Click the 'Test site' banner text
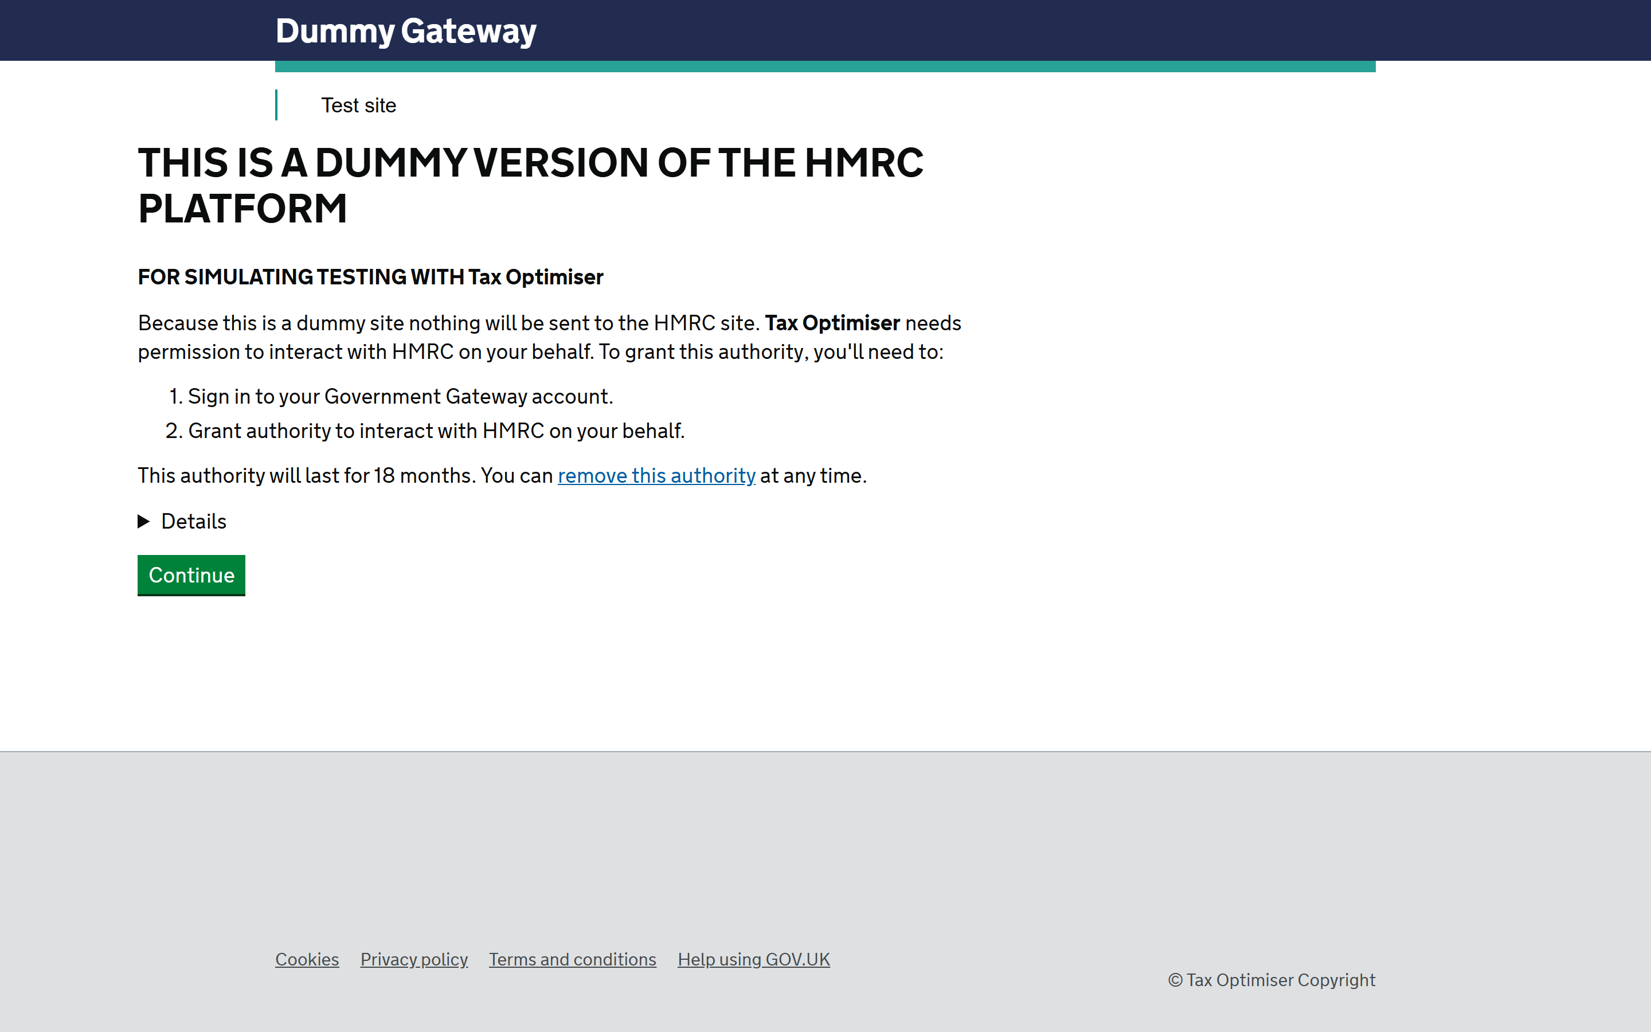Screen dimensions: 1651x1032 pyautogui.click(x=358, y=105)
